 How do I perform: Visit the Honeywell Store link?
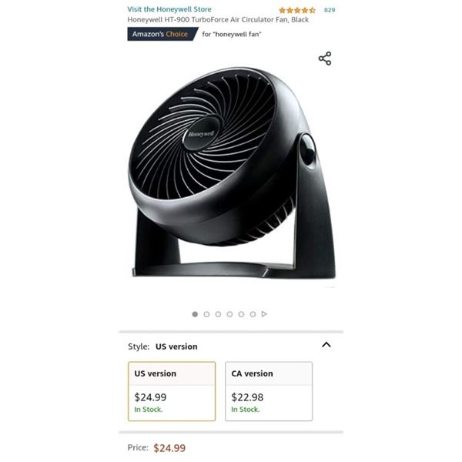[x=169, y=9]
